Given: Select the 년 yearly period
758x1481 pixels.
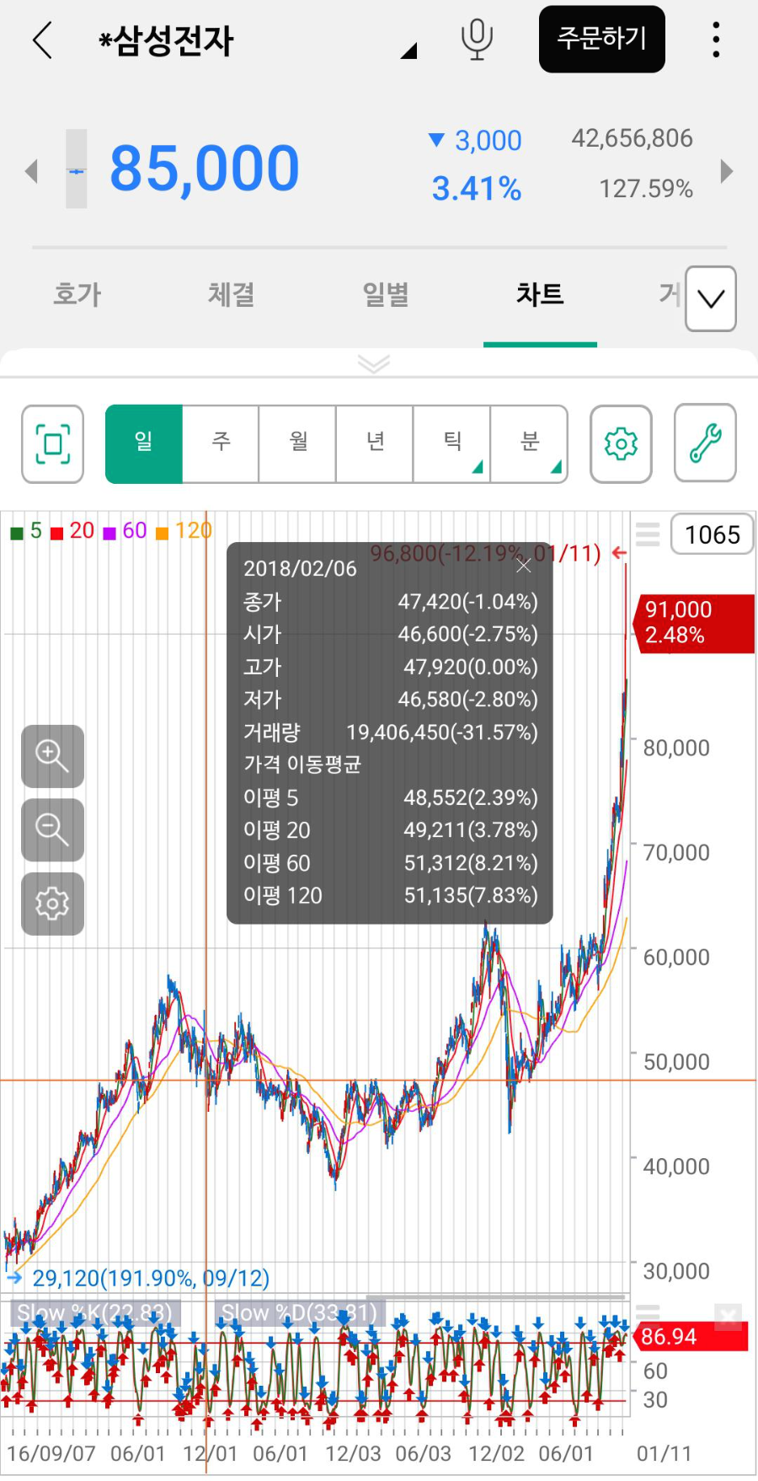Looking at the screenshot, I should click(375, 443).
